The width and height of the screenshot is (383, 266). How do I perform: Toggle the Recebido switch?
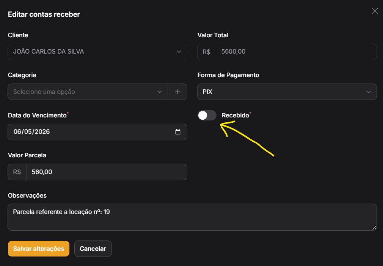(x=207, y=115)
